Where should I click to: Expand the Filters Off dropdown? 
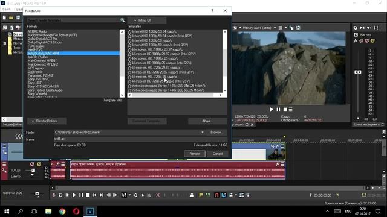point(147,20)
